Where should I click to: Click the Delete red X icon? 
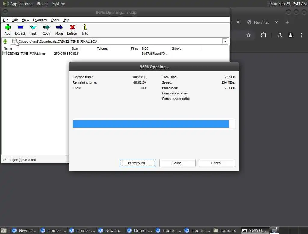pos(72,27)
